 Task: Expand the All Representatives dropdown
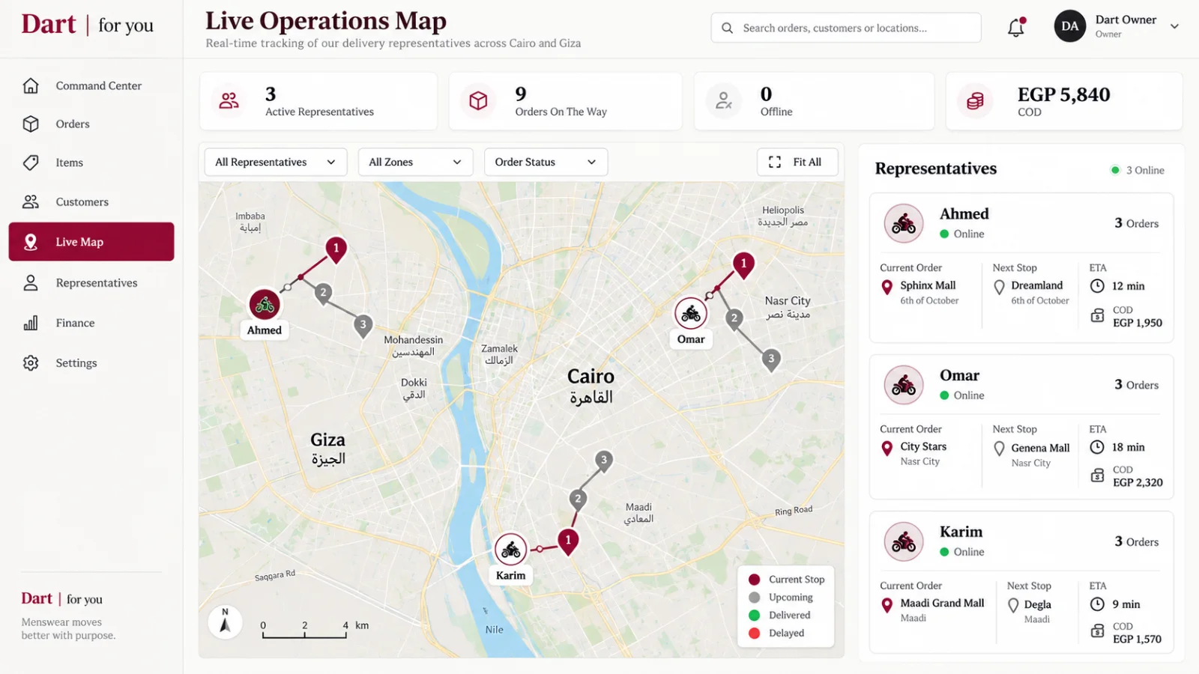pos(276,162)
